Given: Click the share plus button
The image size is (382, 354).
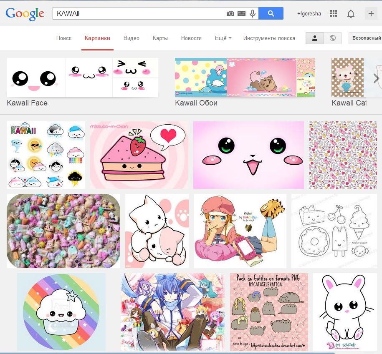Looking at the screenshot, I should tap(371, 13).
